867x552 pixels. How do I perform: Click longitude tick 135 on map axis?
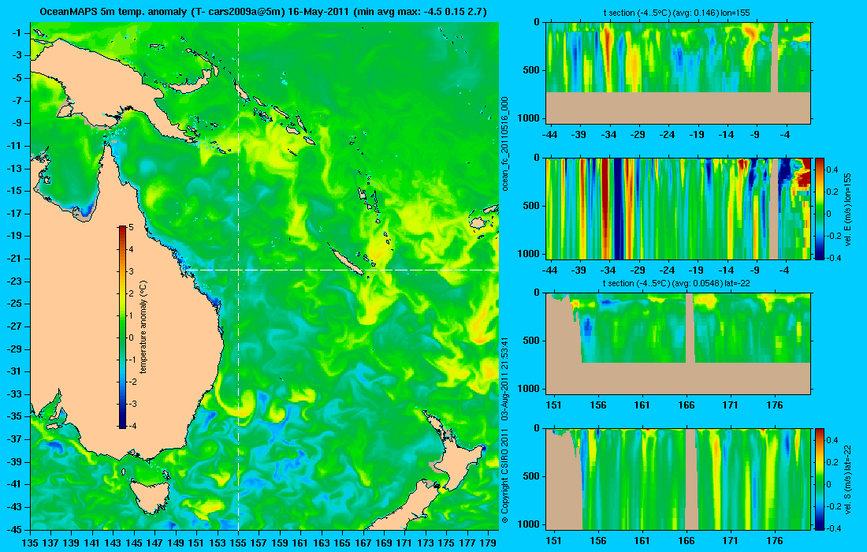click(x=30, y=543)
